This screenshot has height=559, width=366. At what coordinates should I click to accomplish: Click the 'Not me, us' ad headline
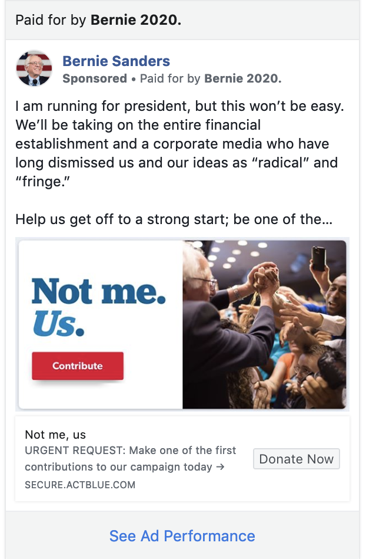coord(55,435)
